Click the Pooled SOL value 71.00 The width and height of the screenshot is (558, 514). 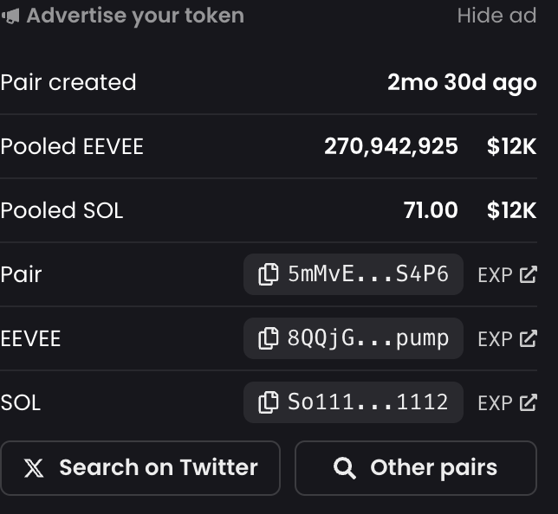[431, 210]
